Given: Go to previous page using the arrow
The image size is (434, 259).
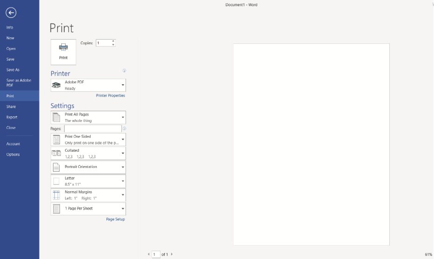Looking at the screenshot, I should 149,254.
